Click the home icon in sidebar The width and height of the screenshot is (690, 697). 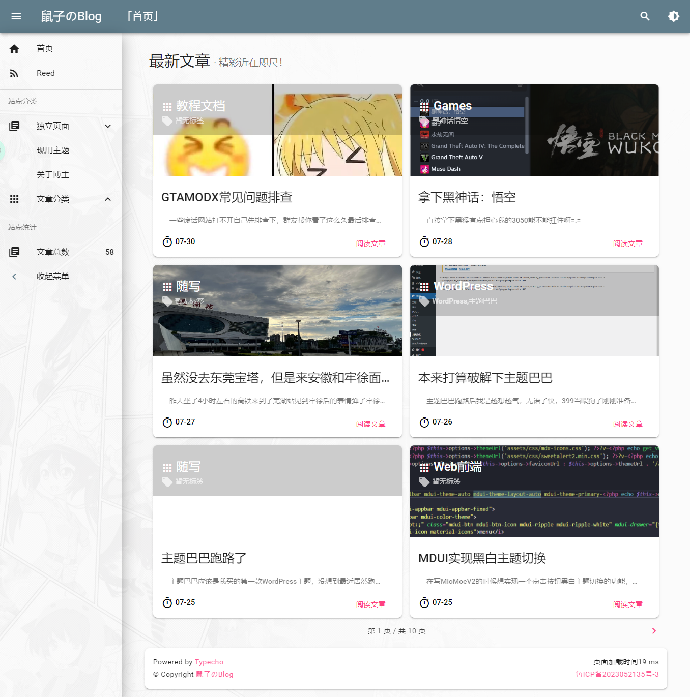tap(14, 49)
